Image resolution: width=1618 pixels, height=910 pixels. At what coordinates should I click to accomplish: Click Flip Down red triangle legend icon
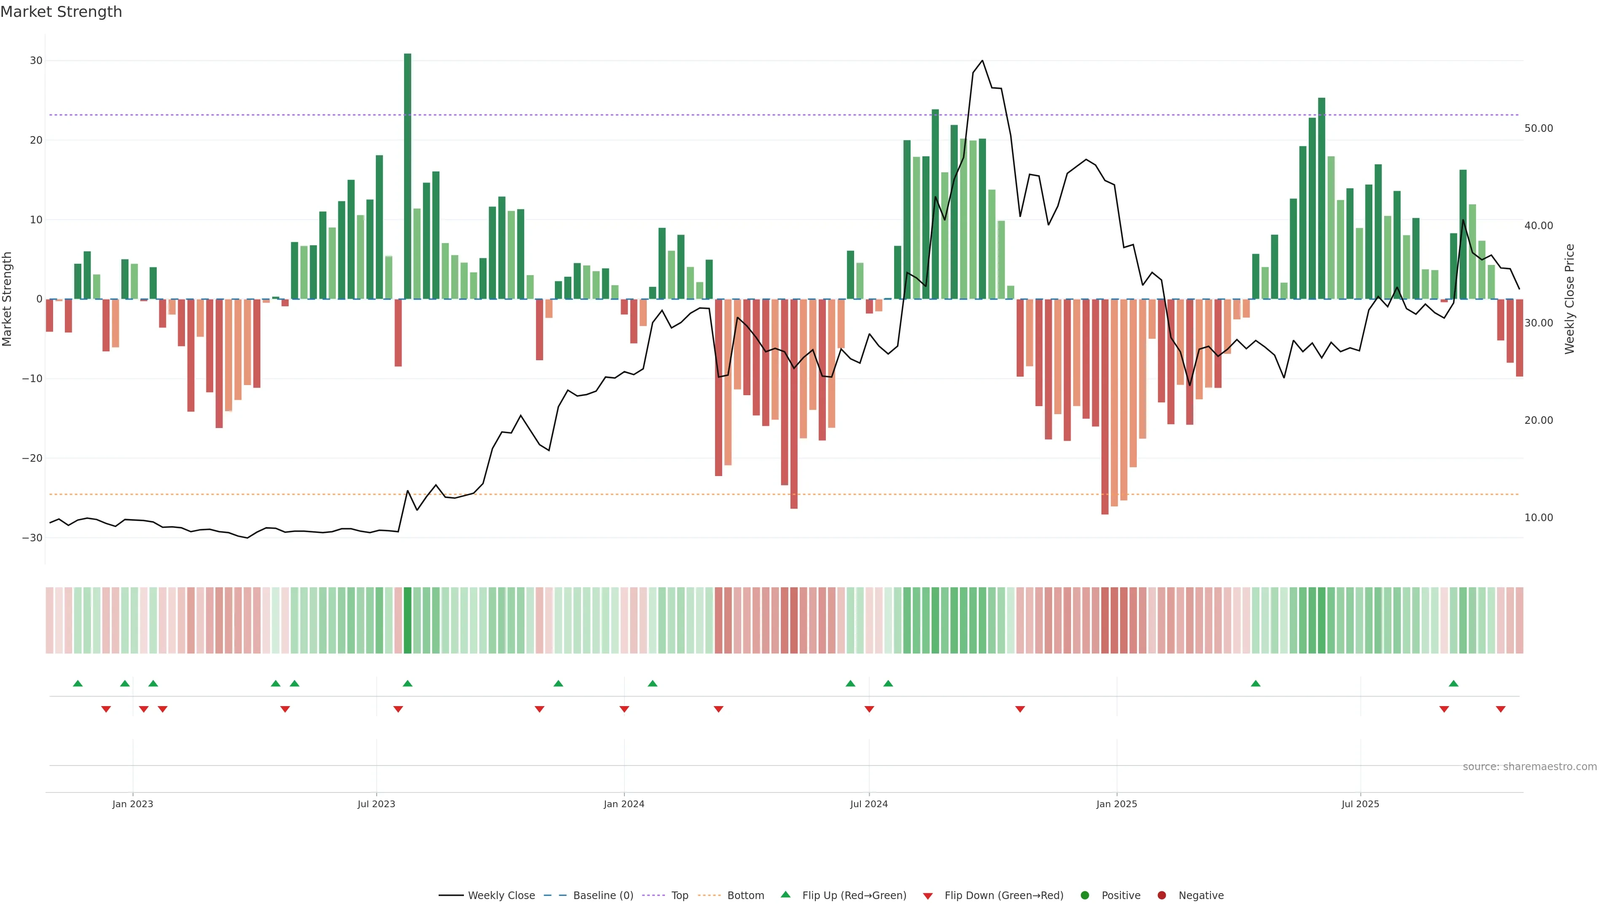point(928,896)
